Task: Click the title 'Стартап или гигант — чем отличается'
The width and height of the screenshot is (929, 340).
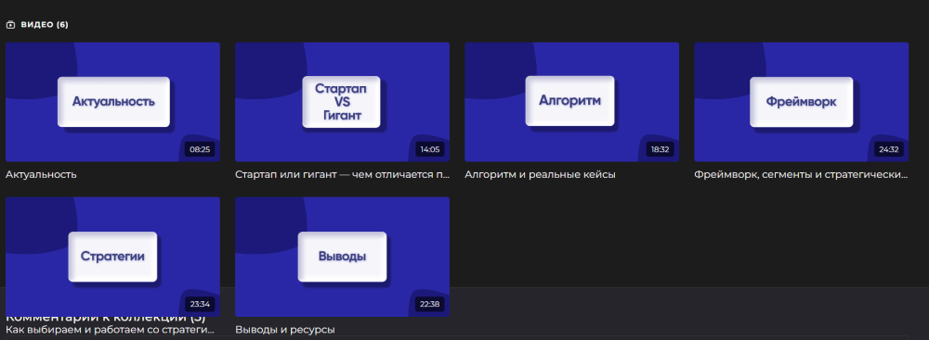Action: point(342,174)
